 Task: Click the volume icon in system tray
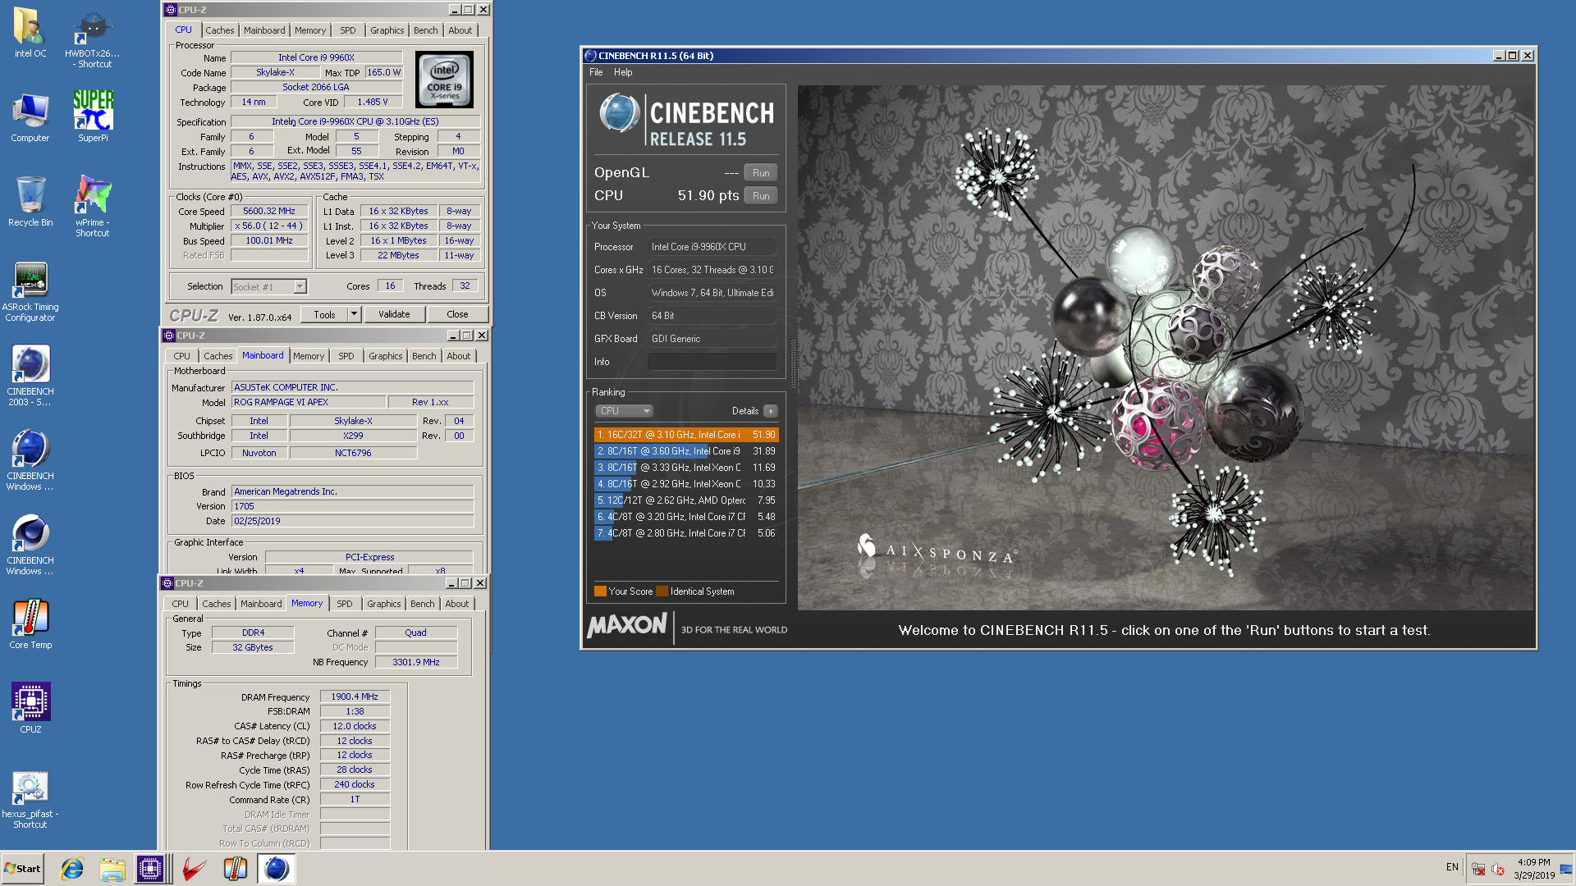point(1497,869)
